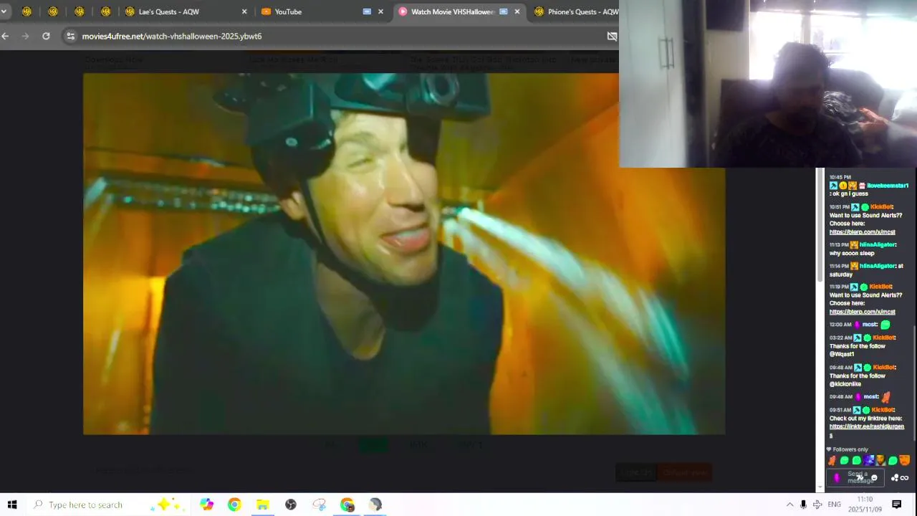Open the last grey taskbar app icon
Viewport: 917px width, 516px height.
375,505
